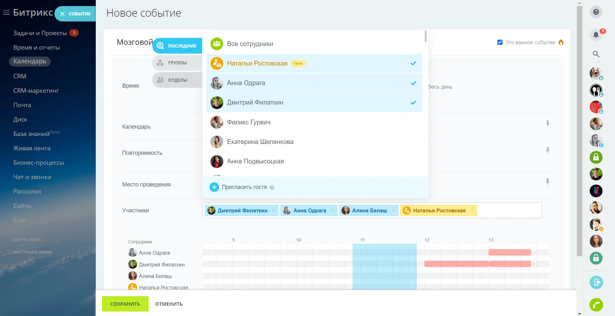Screen dimensions: 615x316
Task: Pin the Location (Место проведения) section
Action: tap(548, 182)
